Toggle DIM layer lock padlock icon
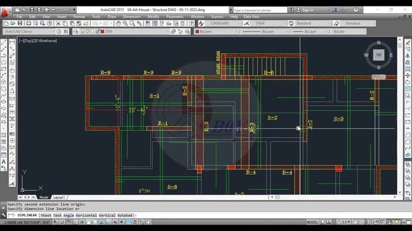The width and height of the screenshot is (412, 231). (98, 31)
